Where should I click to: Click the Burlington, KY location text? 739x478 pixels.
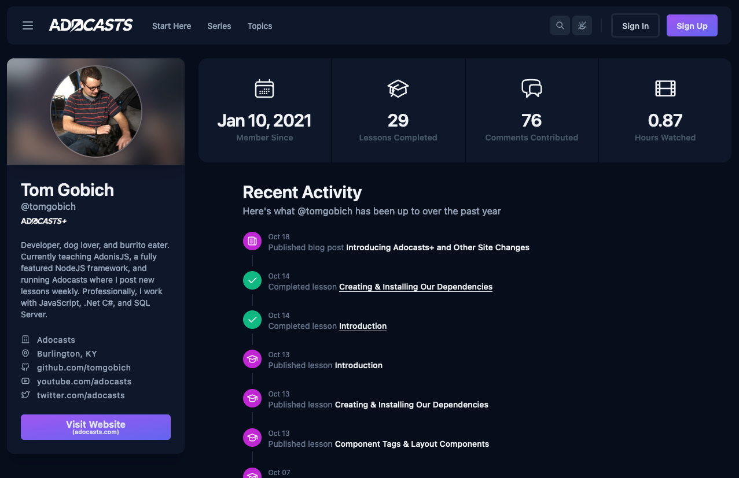[x=67, y=354]
